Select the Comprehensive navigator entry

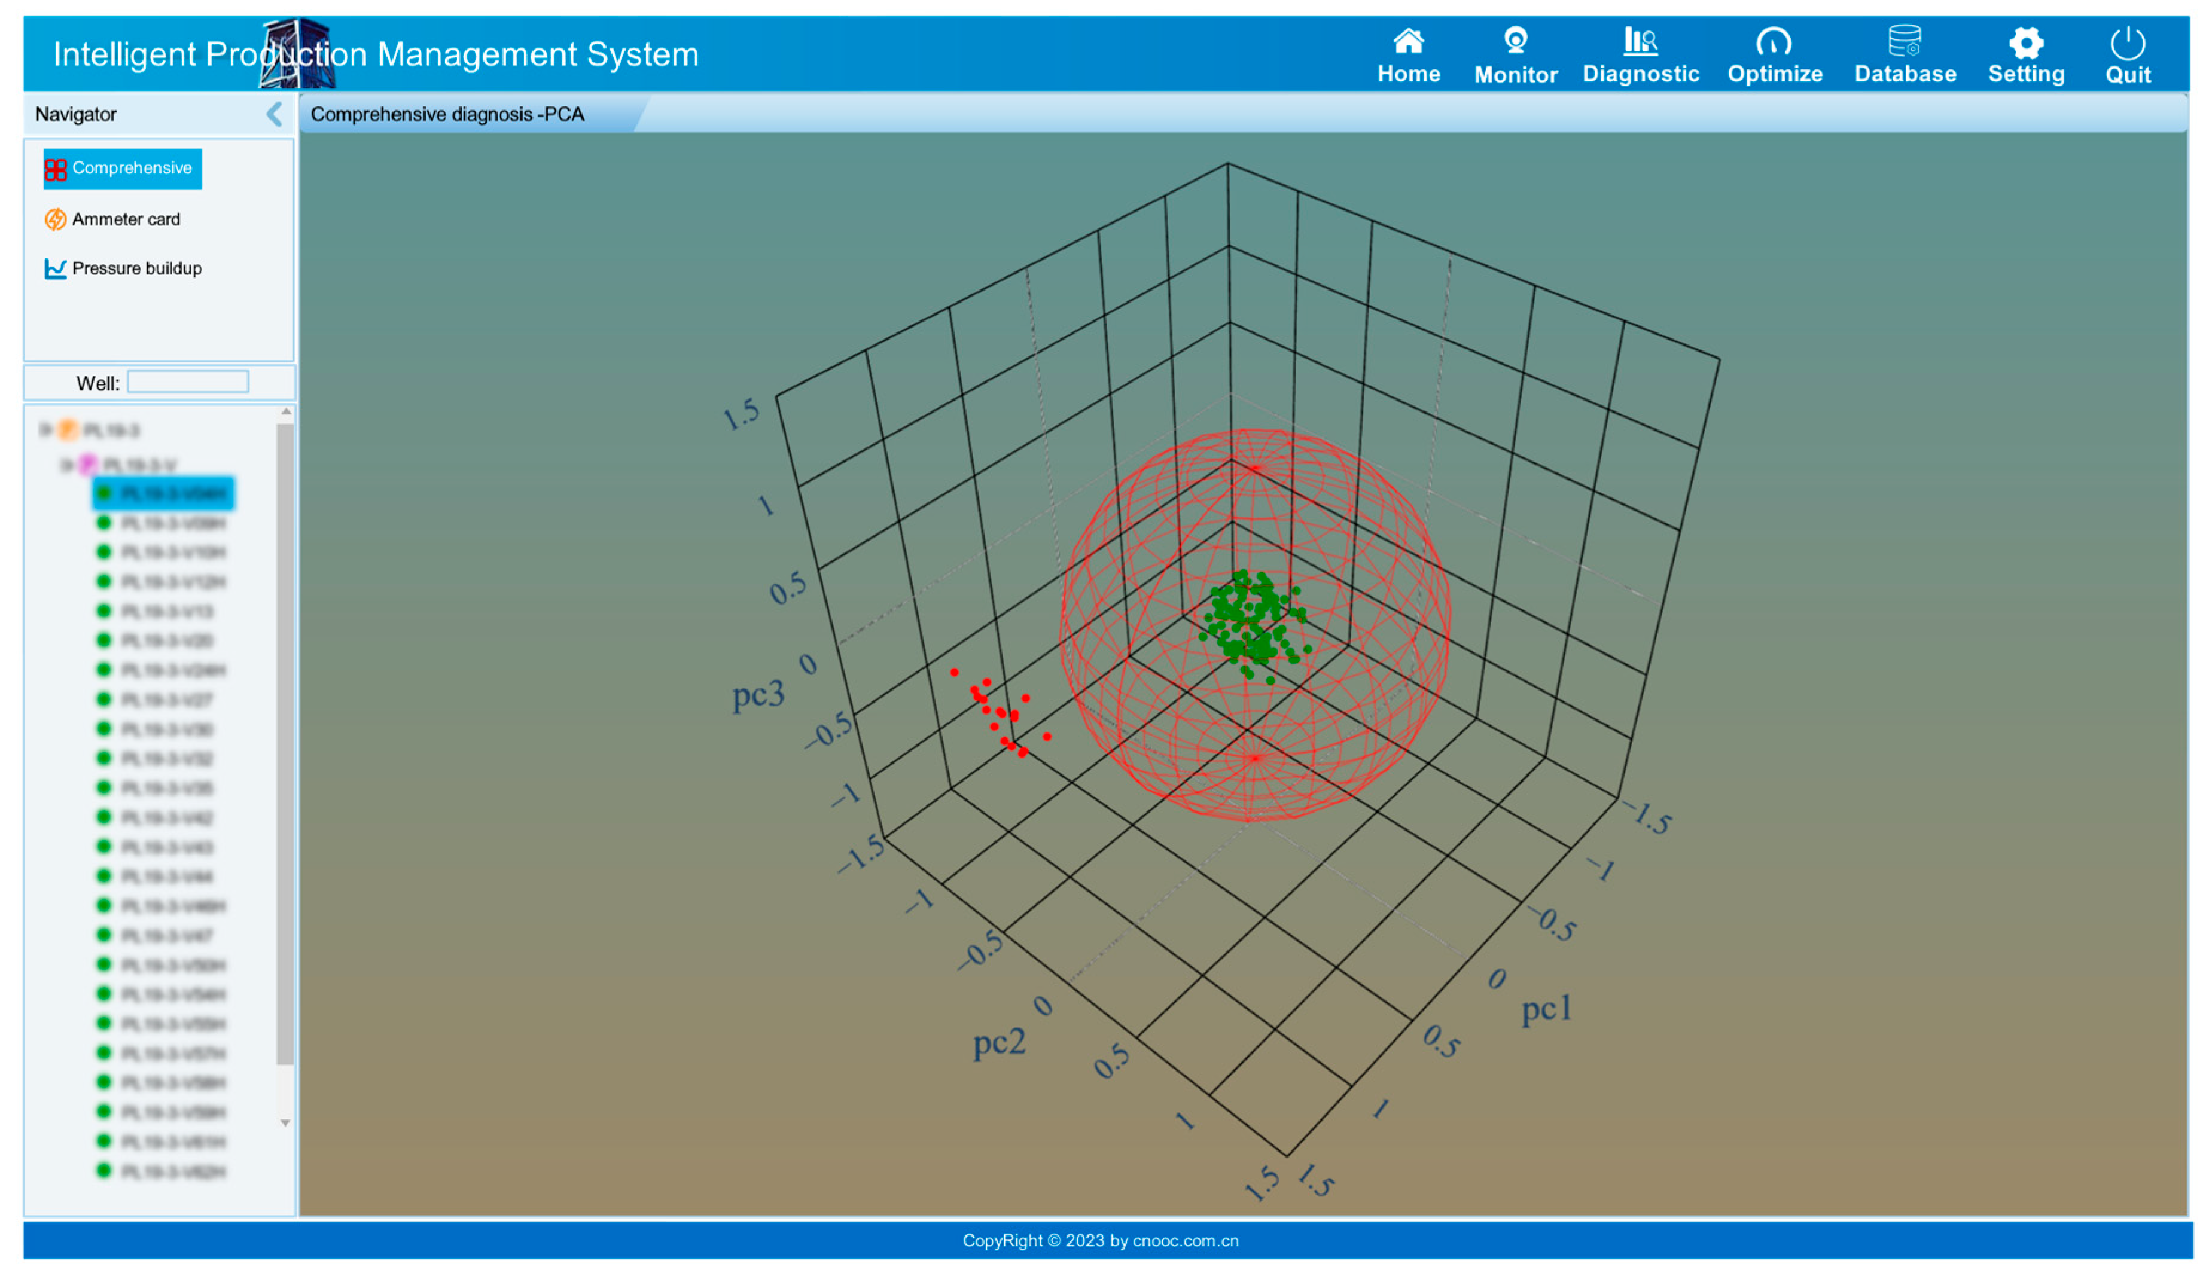pyautogui.click(x=123, y=168)
